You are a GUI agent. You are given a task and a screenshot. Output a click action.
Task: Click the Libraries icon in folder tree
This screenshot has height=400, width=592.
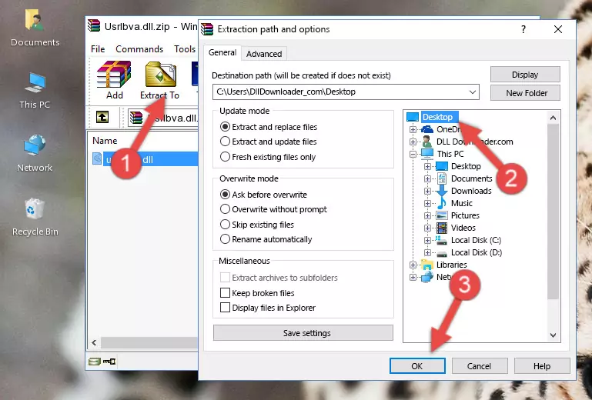click(427, 265)
